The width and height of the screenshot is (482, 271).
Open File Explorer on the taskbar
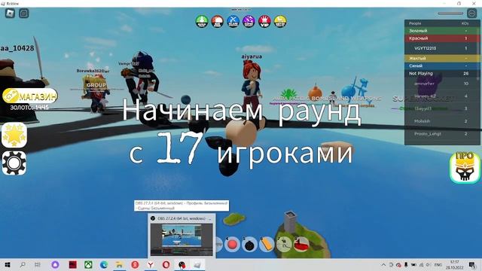[x=119, y=264]
